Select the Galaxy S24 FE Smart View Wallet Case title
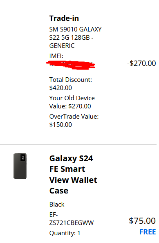 click(73, 175)
